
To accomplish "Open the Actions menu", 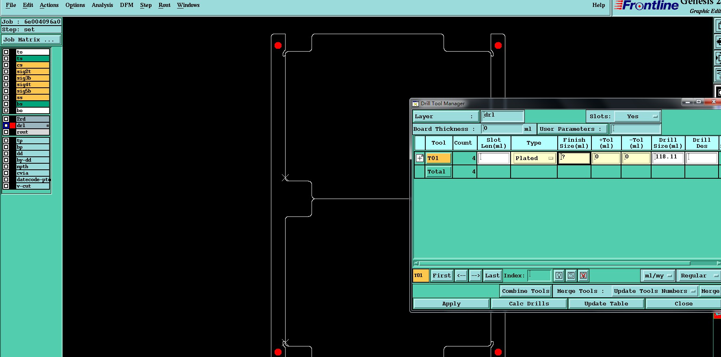I will [49, 5].
